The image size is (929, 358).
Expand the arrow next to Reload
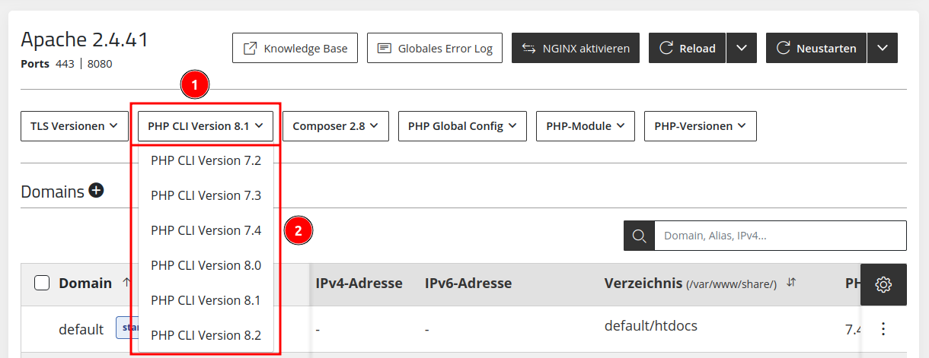(x=742, y=48)
